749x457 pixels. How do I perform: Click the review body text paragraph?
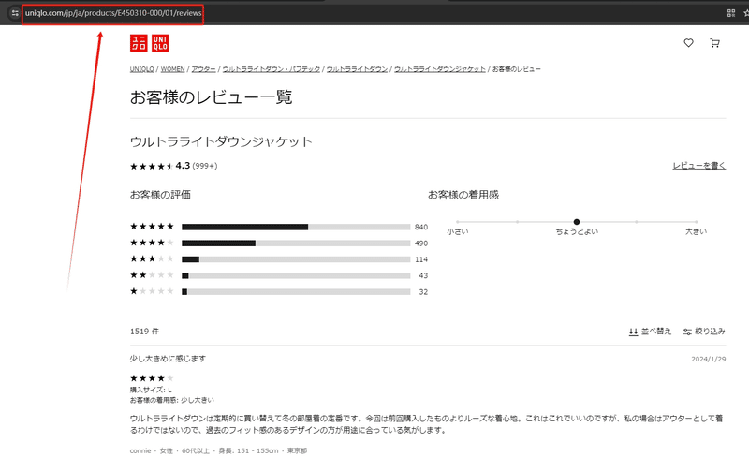pos(426,424)
